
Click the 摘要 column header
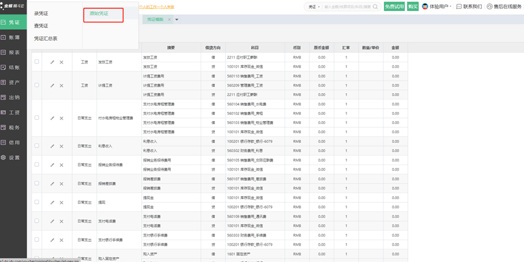pyautogui.click(x=171, y=48)
